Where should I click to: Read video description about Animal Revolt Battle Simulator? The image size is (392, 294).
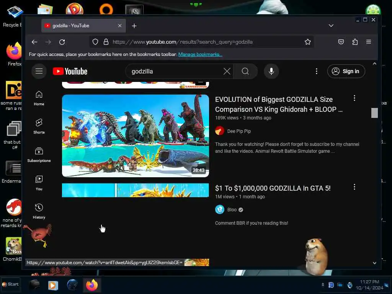(287, 148)
